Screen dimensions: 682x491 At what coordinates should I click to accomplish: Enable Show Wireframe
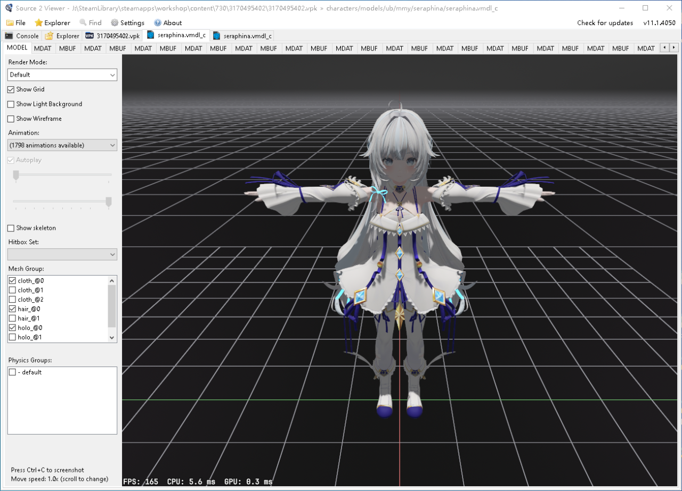(x=11, y=119)
